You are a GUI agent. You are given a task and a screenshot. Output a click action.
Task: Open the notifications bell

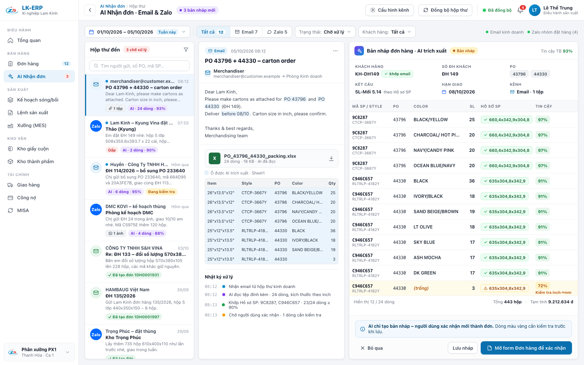click(x=520, y=10)
